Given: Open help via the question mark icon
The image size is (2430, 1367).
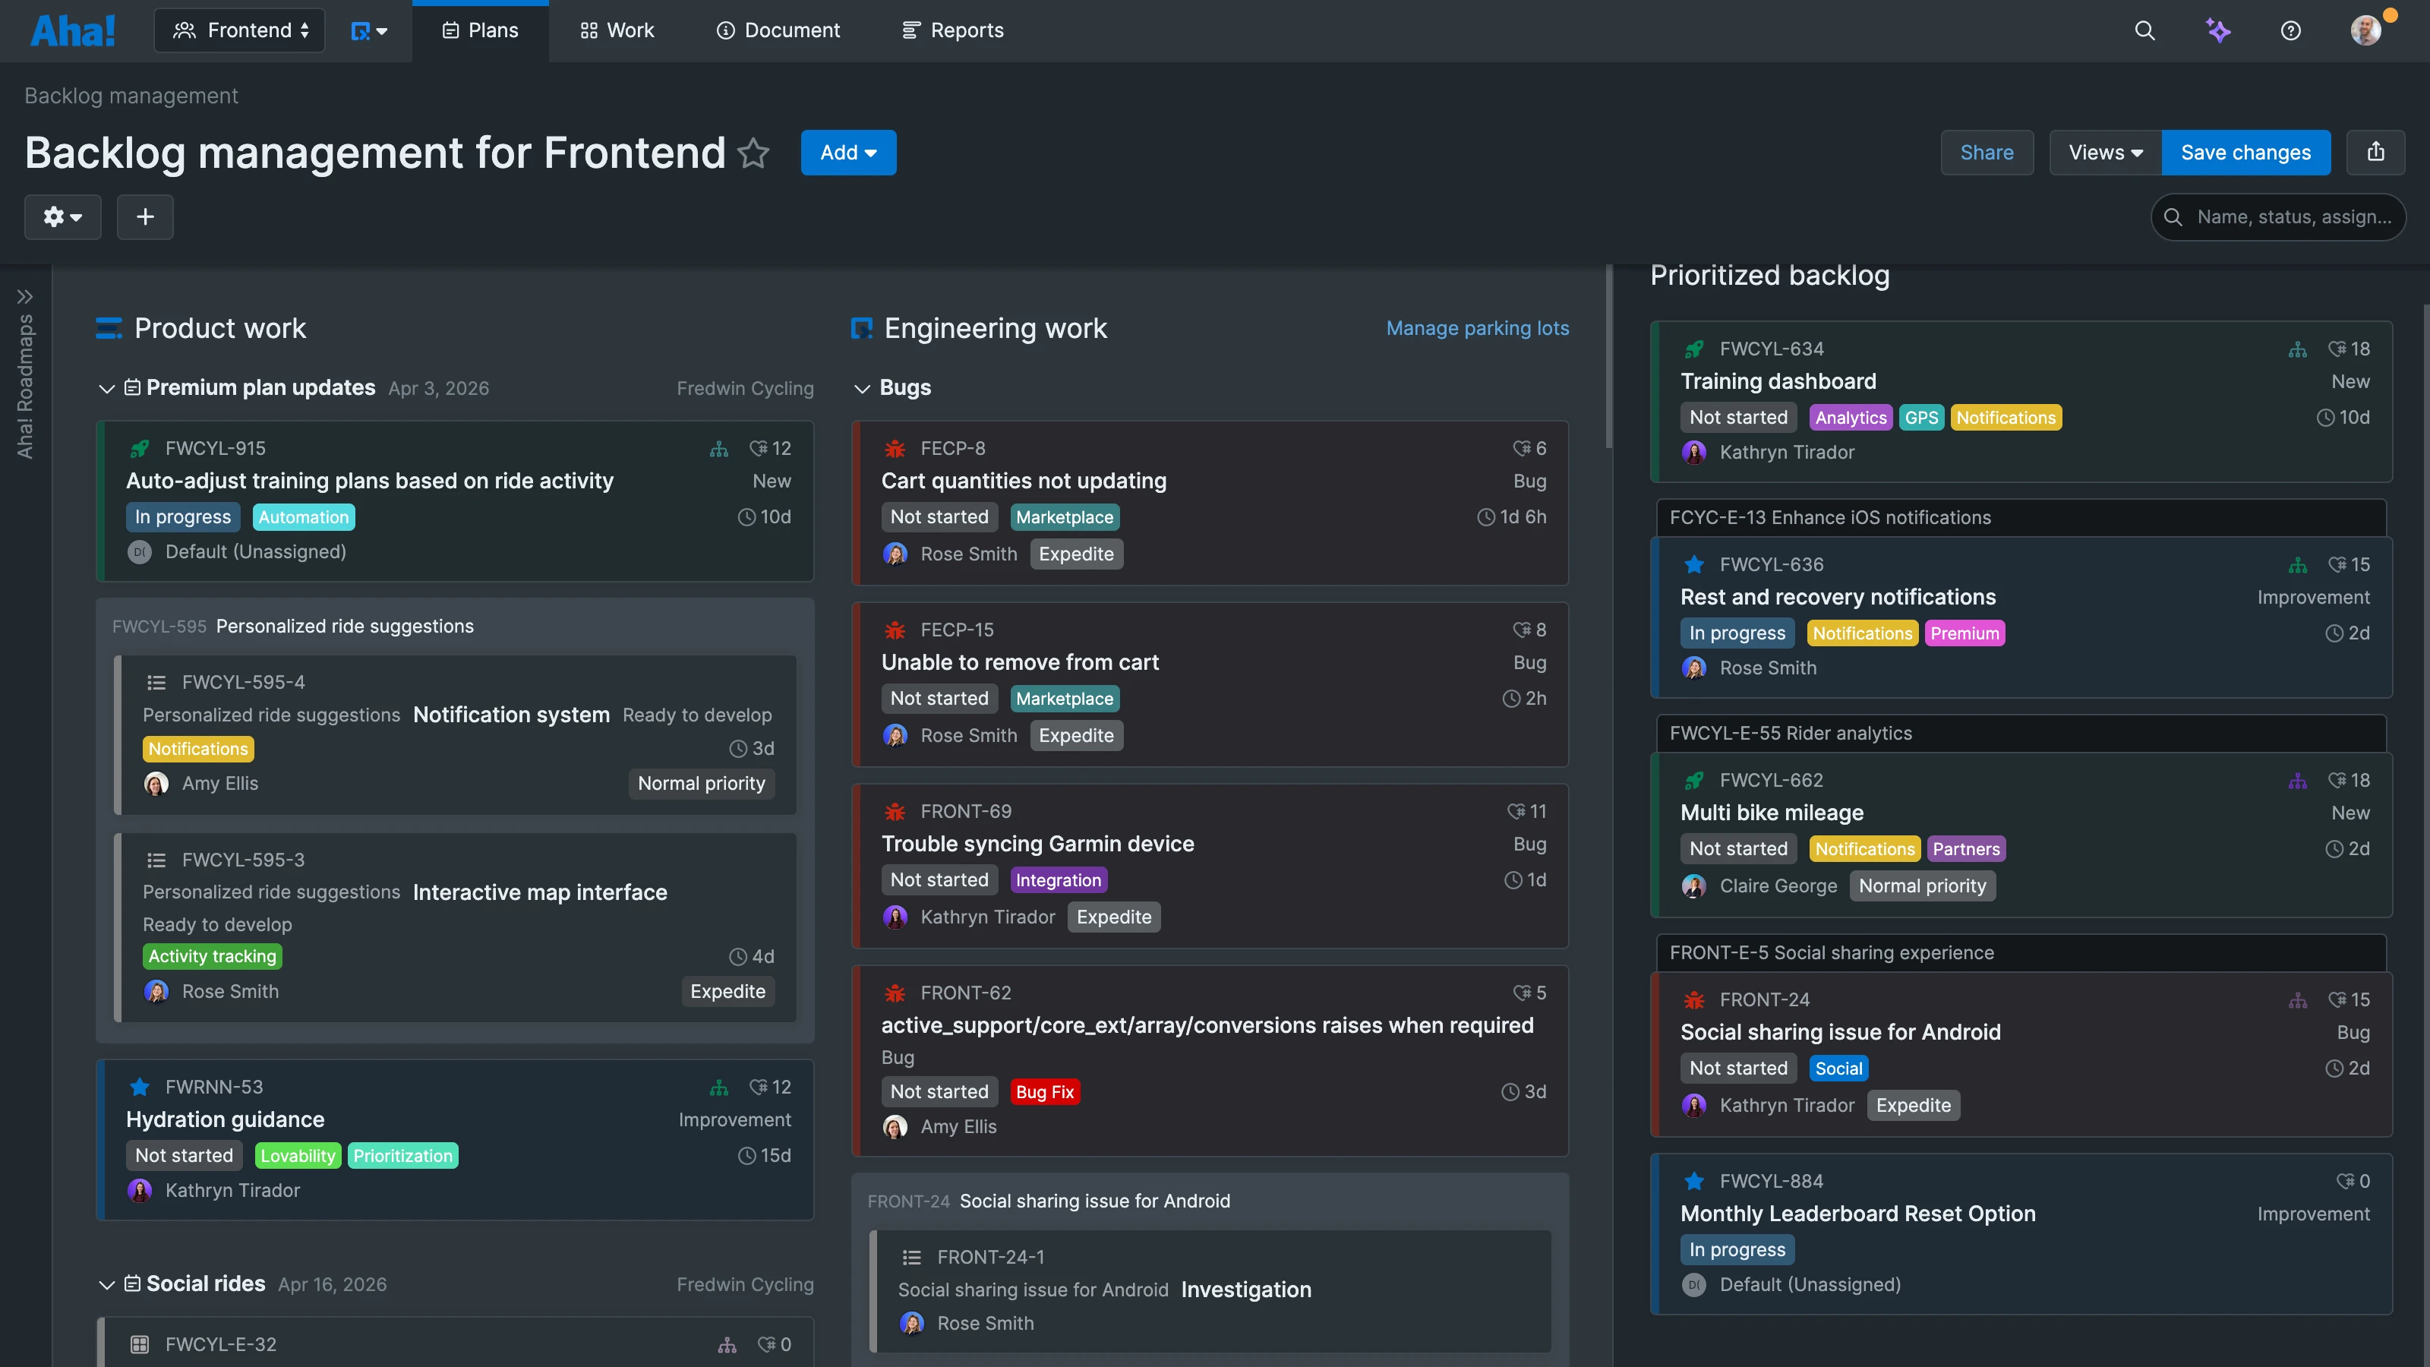Looking at the screenshot, I should tap(2291, 30).
